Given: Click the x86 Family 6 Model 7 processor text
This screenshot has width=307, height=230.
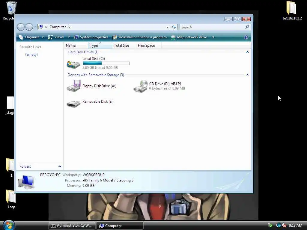Looking at the screenshot, I should point(108,180).
